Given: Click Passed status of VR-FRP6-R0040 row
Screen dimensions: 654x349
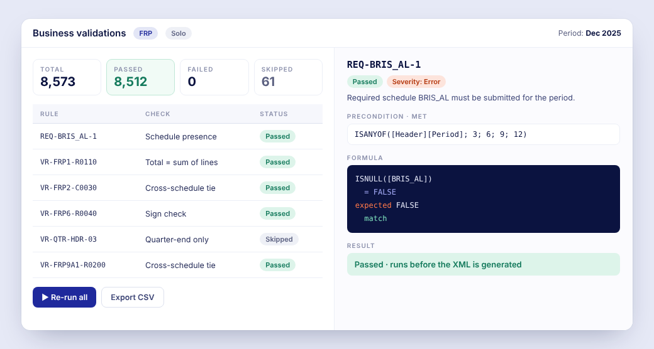Looking at the screenshot, I should tap(277, 213).
